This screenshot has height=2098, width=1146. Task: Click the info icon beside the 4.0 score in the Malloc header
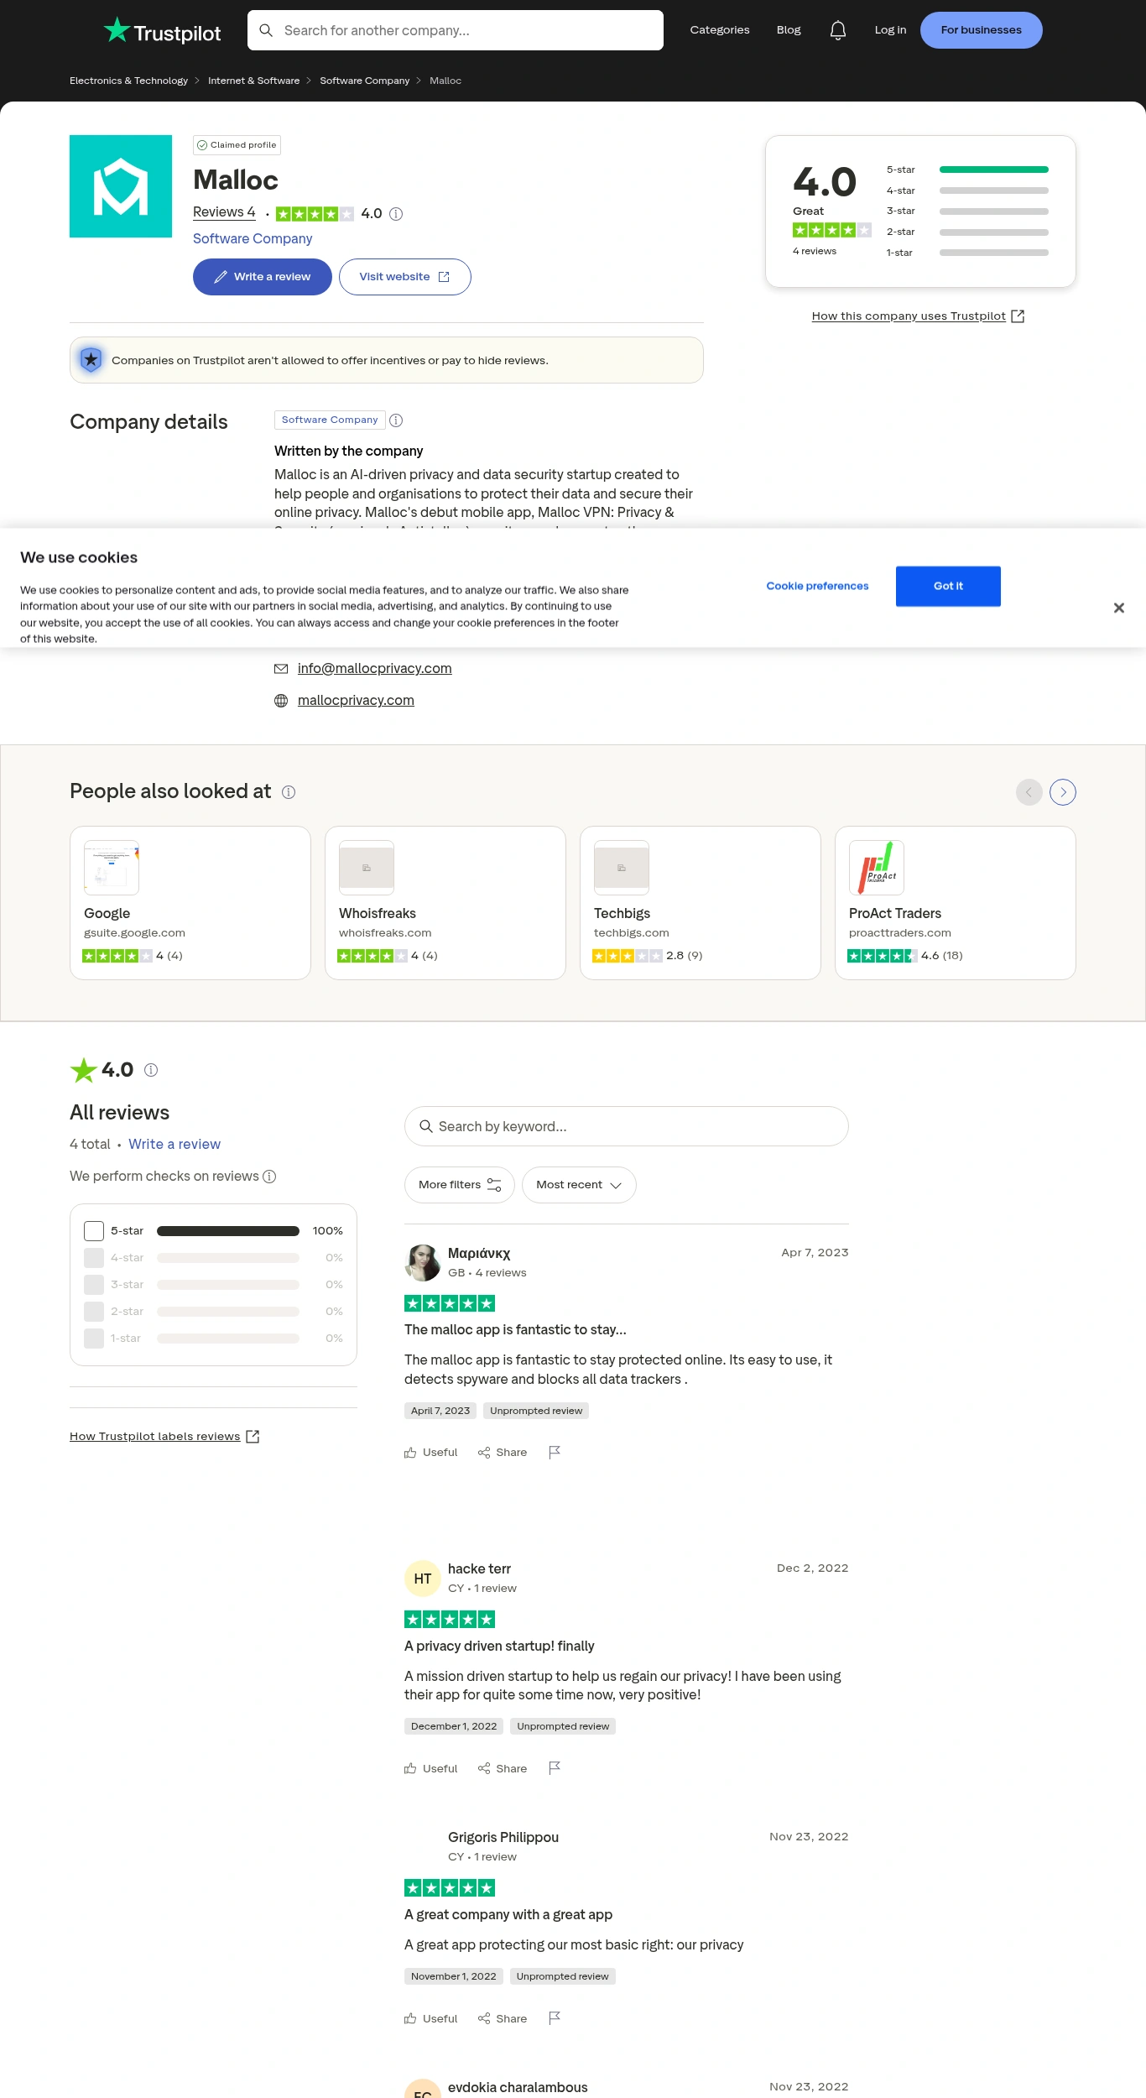[396, 214]
